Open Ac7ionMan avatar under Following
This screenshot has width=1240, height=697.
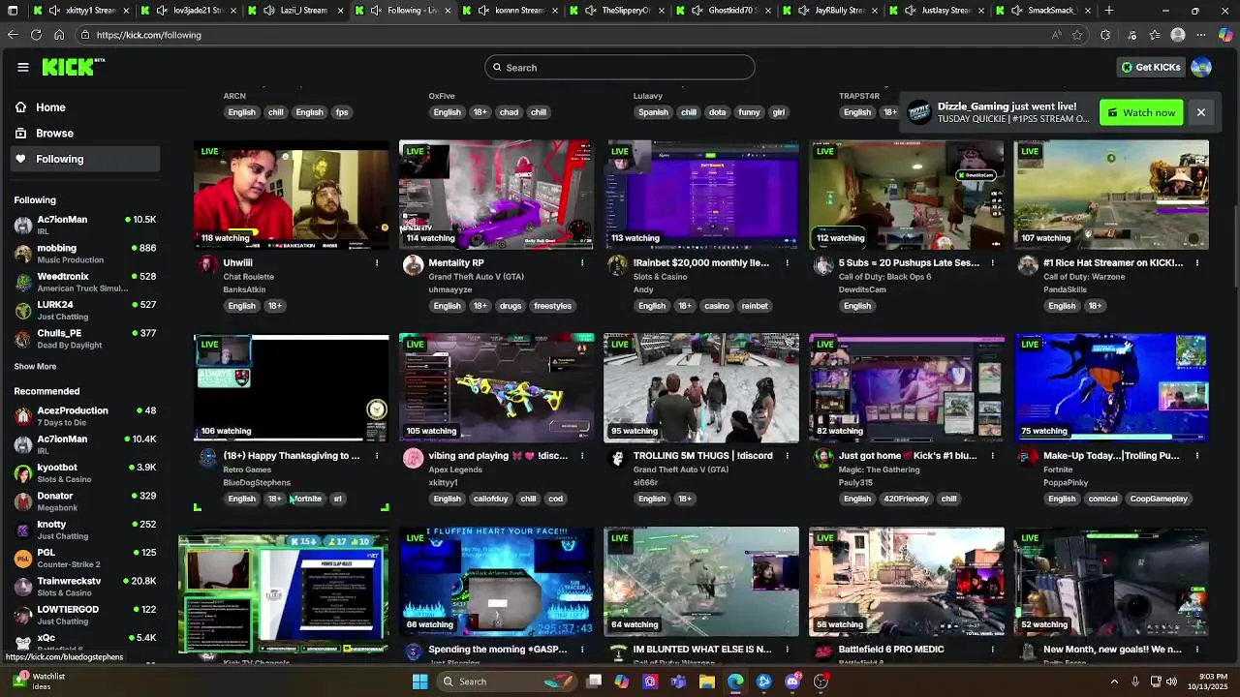click(x=23, y=226)
